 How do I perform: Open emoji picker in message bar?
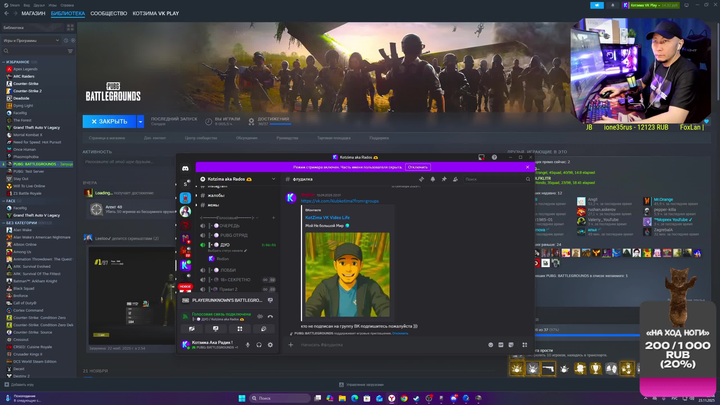pyautogui.click(x=491, y=345)
